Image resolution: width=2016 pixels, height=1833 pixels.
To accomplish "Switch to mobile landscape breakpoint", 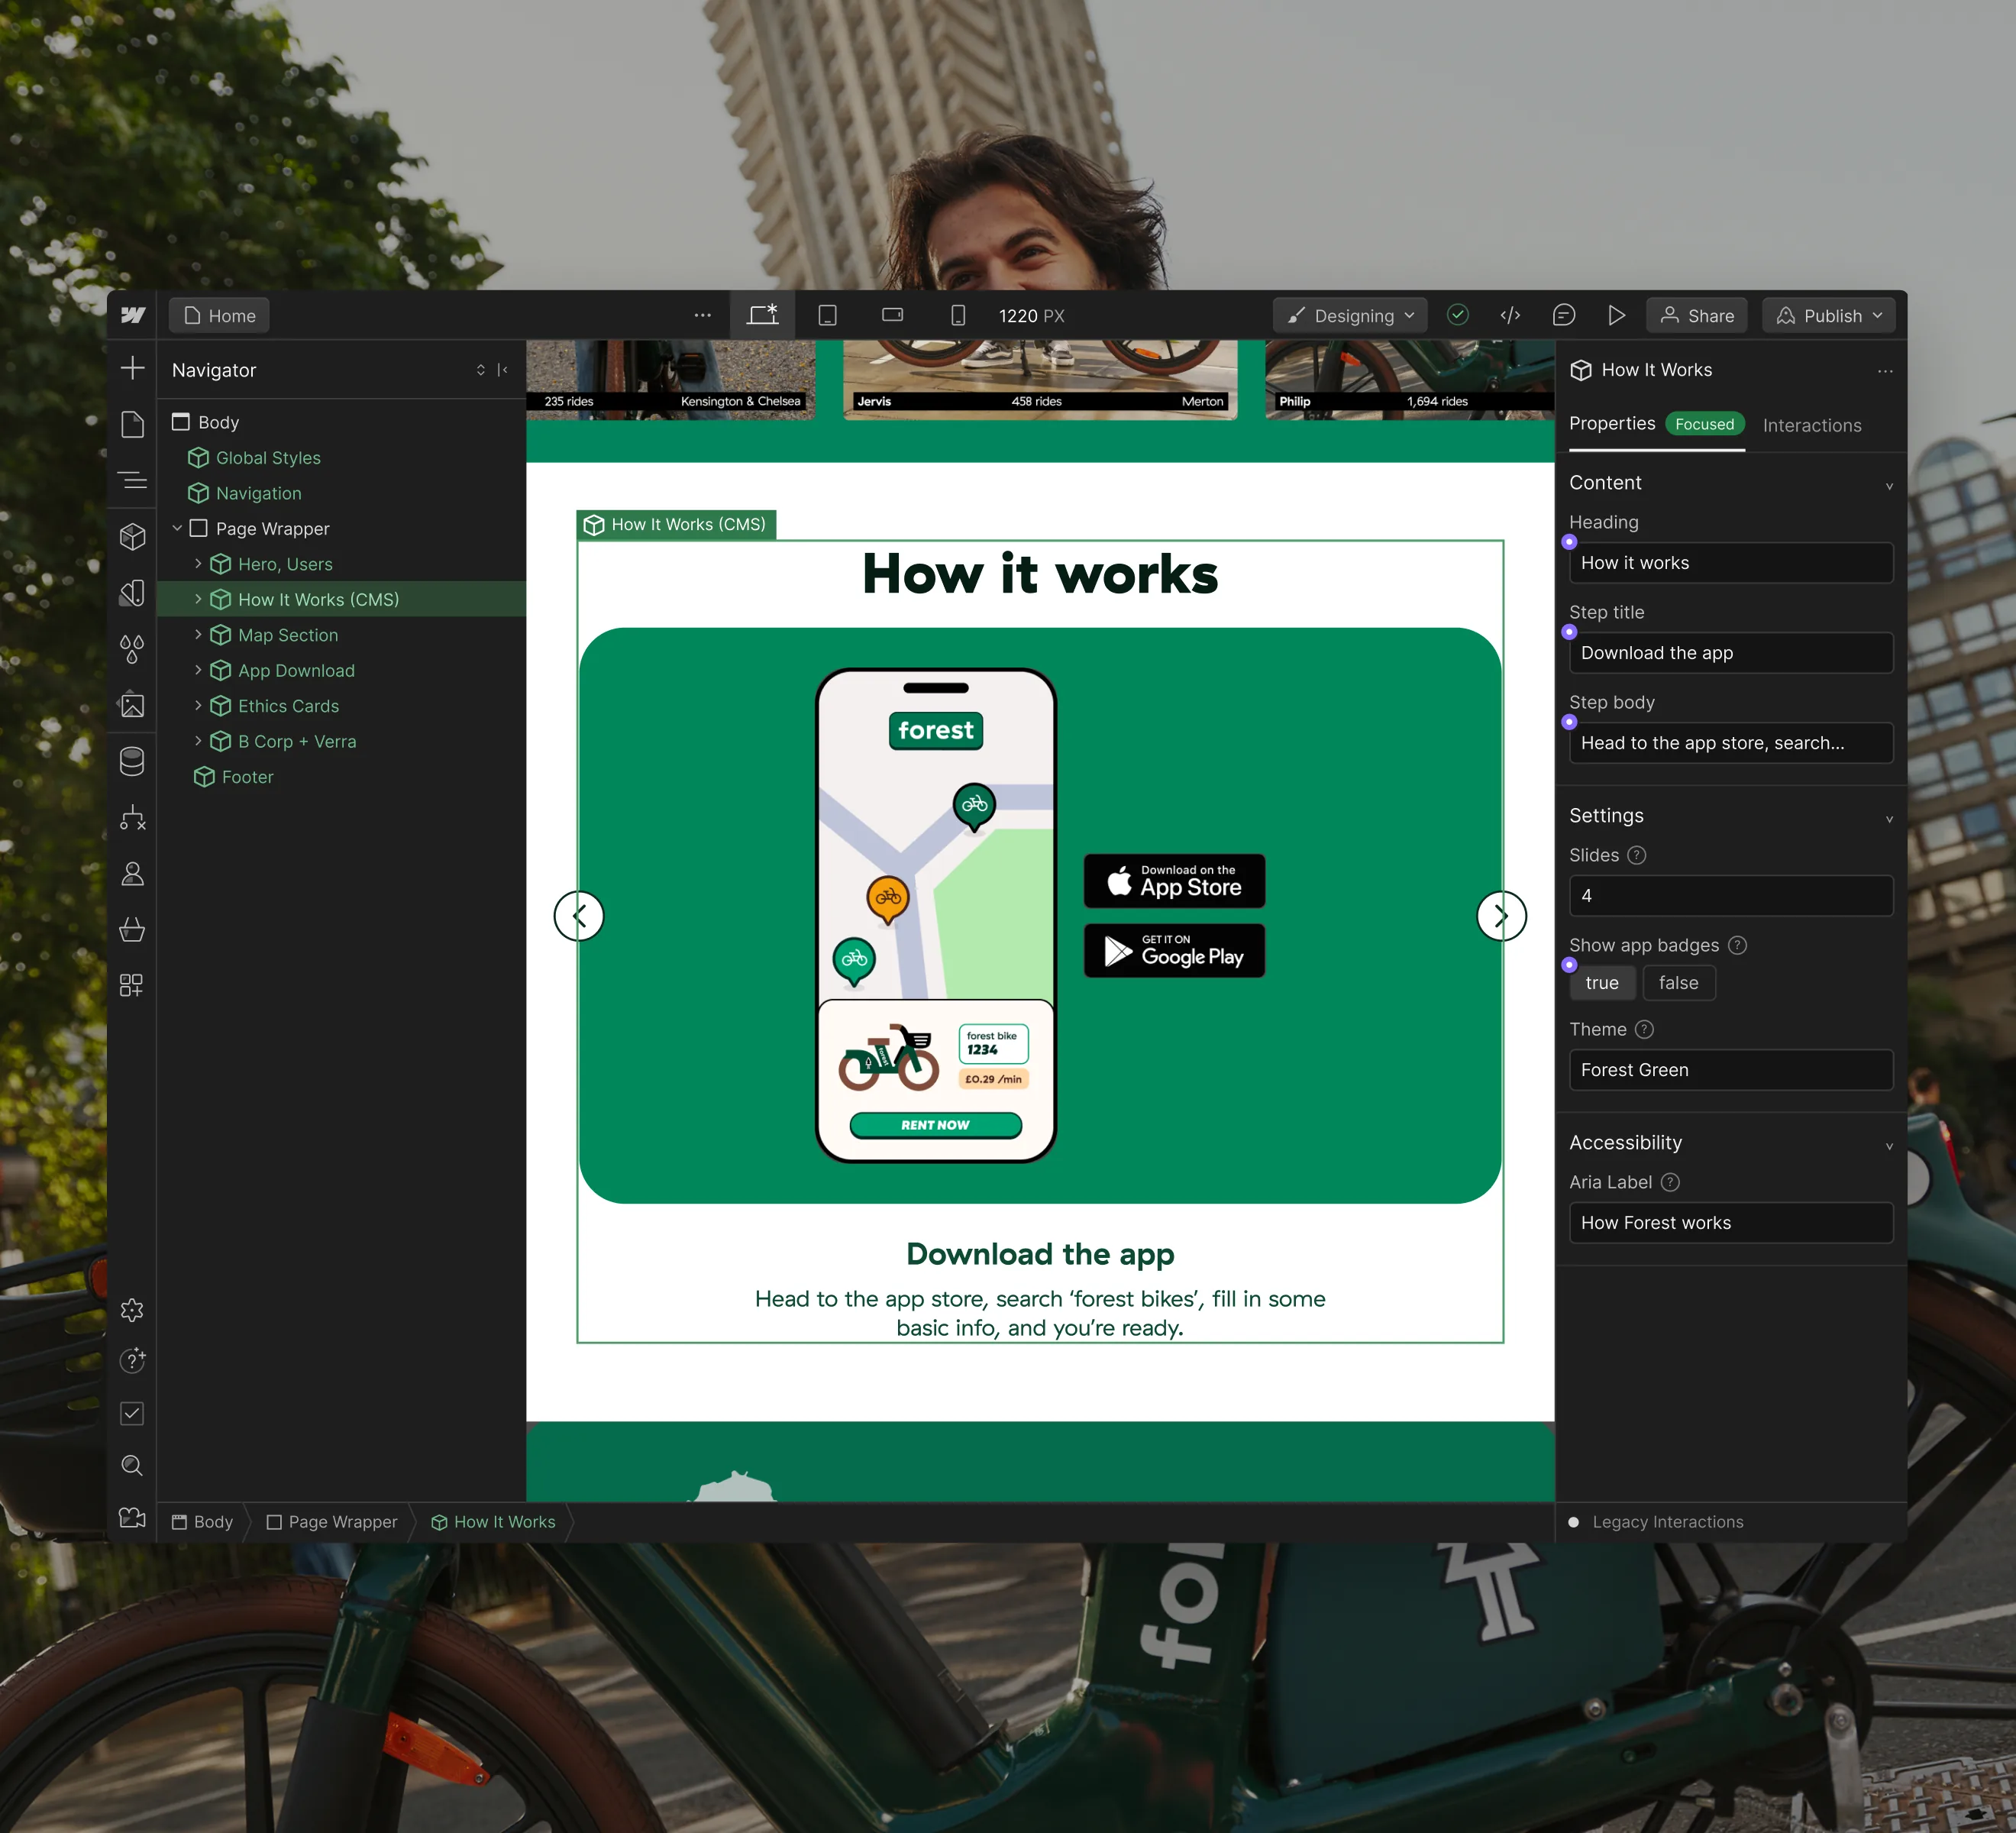I will pyautogui.click(x=893, y=316).
